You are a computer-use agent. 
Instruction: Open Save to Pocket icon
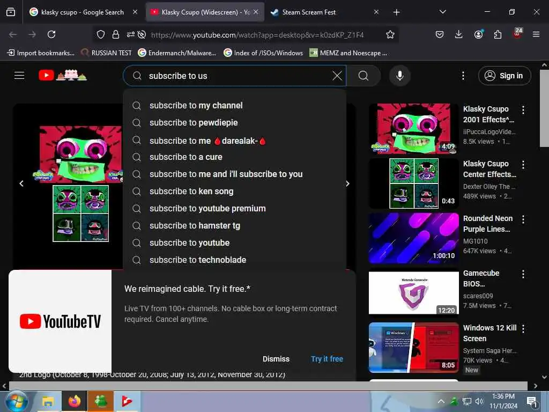tap(440, 34)
